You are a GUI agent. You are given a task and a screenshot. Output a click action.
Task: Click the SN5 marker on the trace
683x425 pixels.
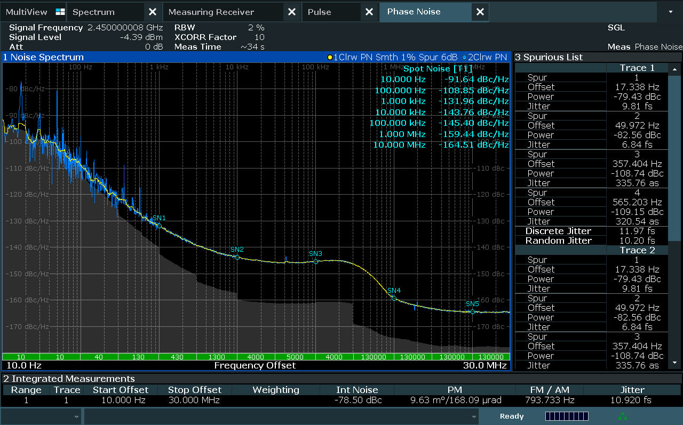(472, 311)
